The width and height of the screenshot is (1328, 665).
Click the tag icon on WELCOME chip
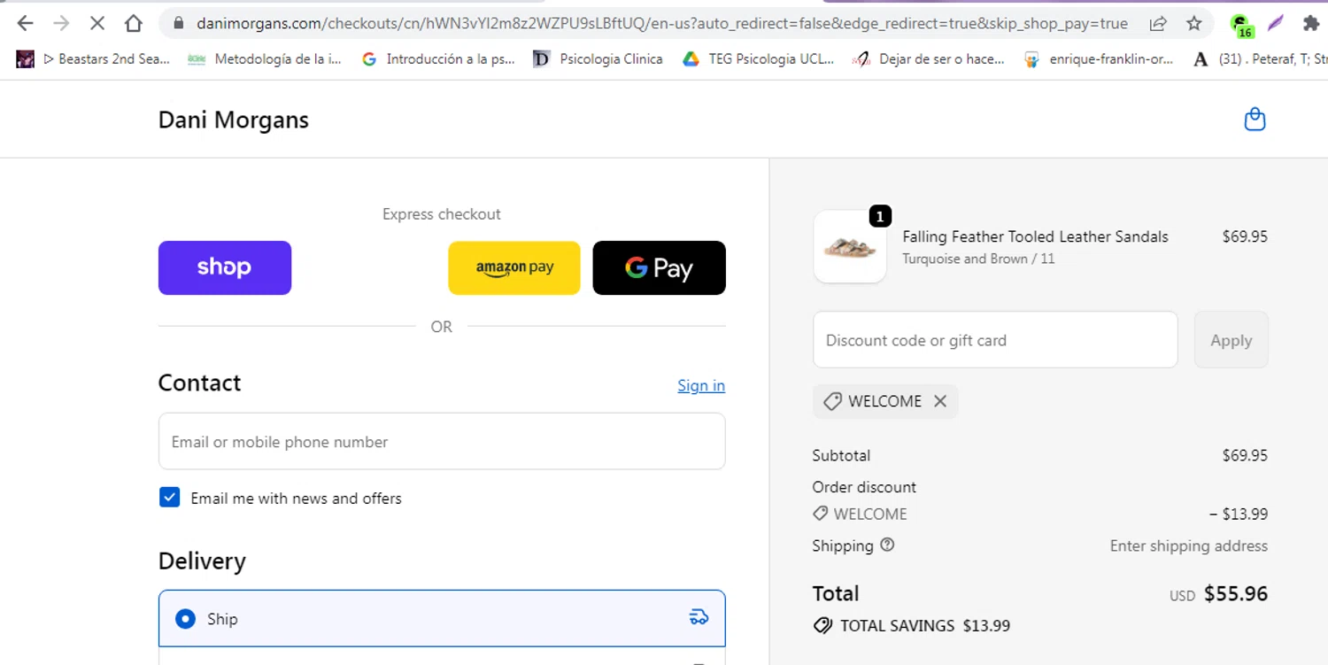coord(832,401)
